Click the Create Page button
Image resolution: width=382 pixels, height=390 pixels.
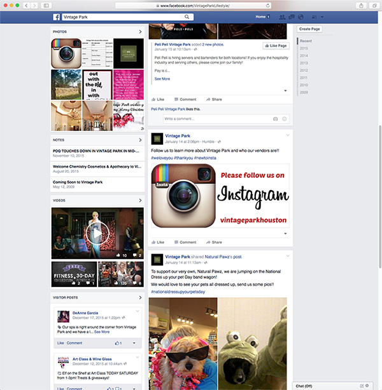[309, 29]
